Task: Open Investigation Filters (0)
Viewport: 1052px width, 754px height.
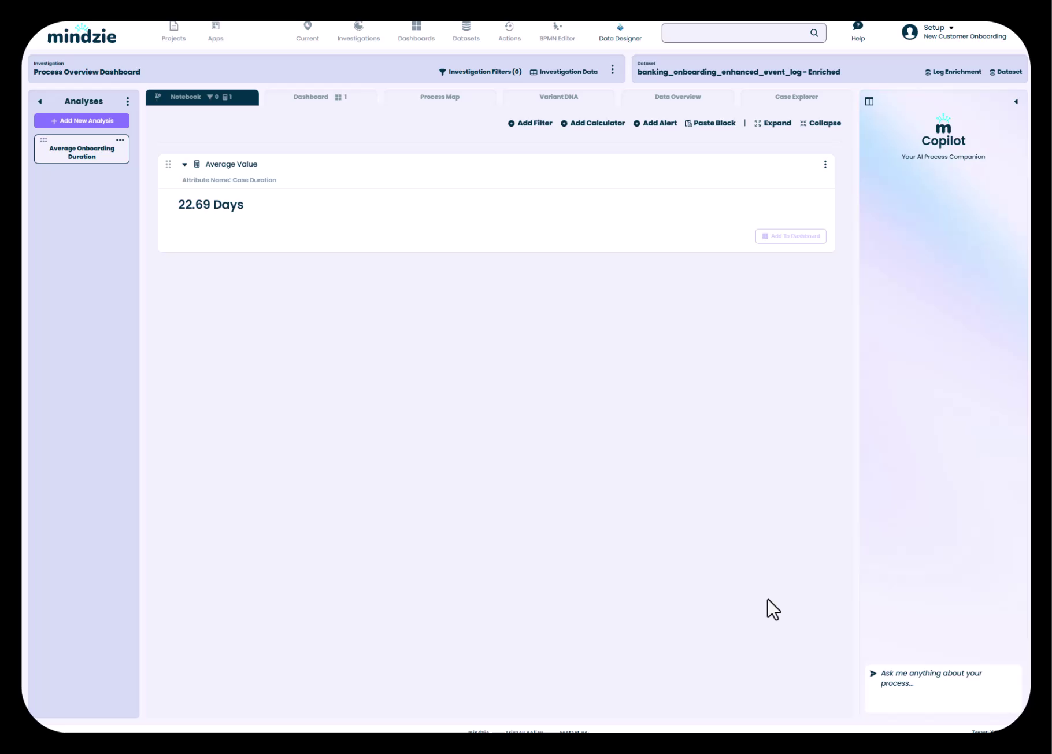Action: [480, 72]
